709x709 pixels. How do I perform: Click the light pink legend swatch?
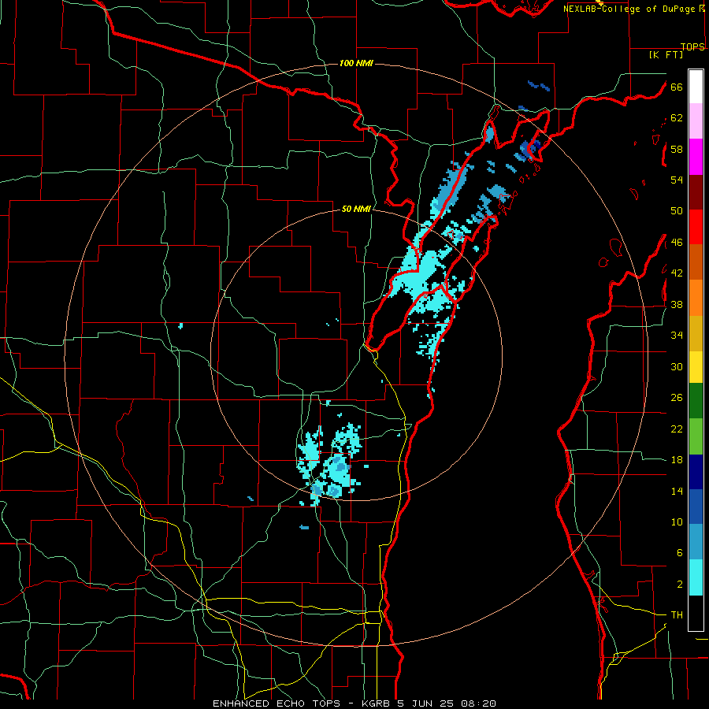click(x=696, y=121)
